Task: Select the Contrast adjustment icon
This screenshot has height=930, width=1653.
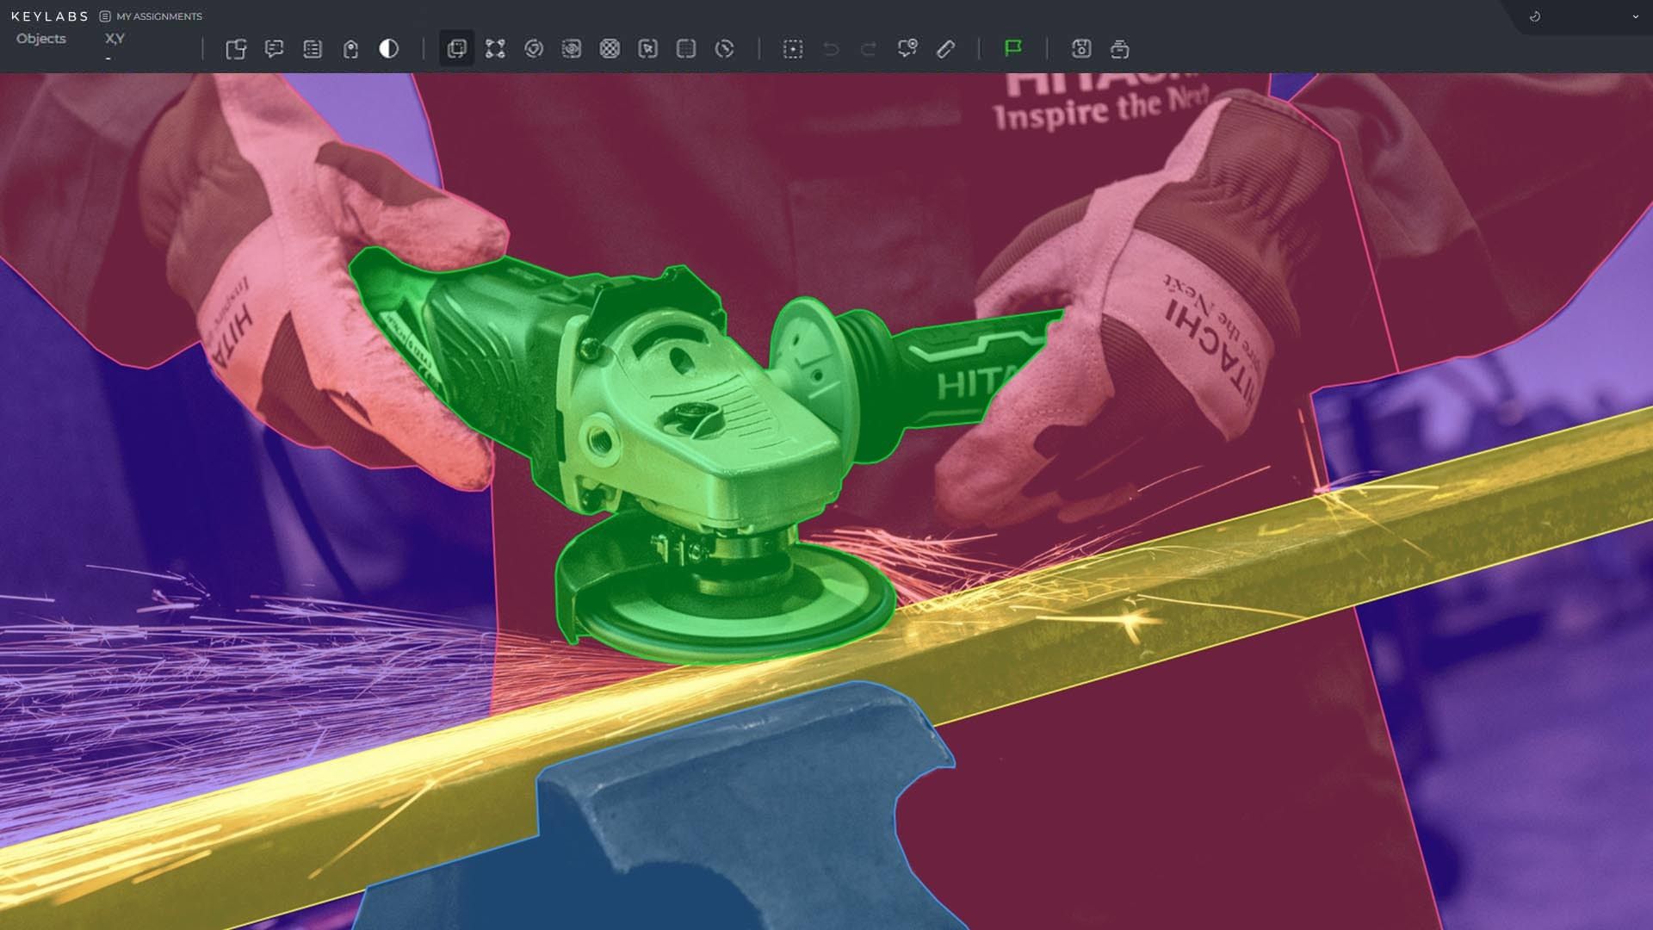Action: 388,49
